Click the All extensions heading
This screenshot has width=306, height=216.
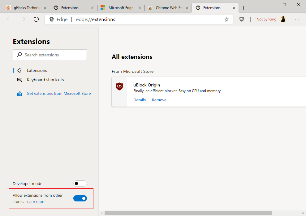[x=132, y=57]
